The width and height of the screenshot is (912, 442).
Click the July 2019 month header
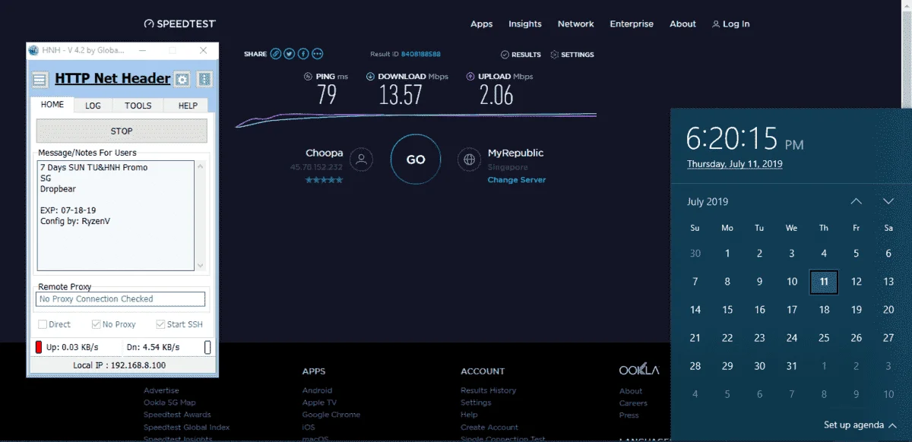(708, 201)
